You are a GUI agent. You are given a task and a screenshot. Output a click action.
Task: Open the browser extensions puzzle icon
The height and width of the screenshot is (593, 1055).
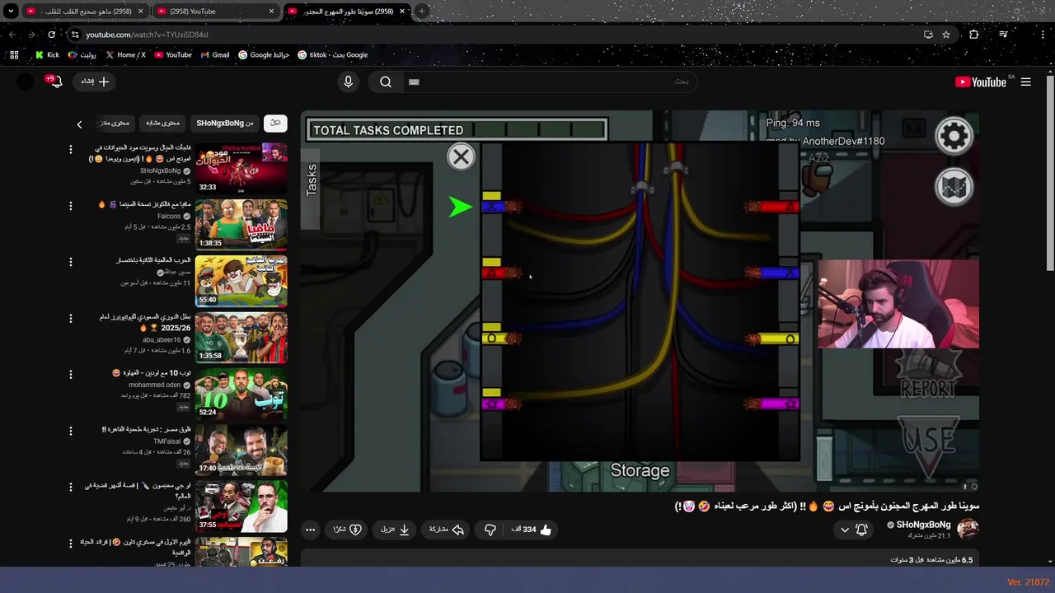click(x=974, y=35)
